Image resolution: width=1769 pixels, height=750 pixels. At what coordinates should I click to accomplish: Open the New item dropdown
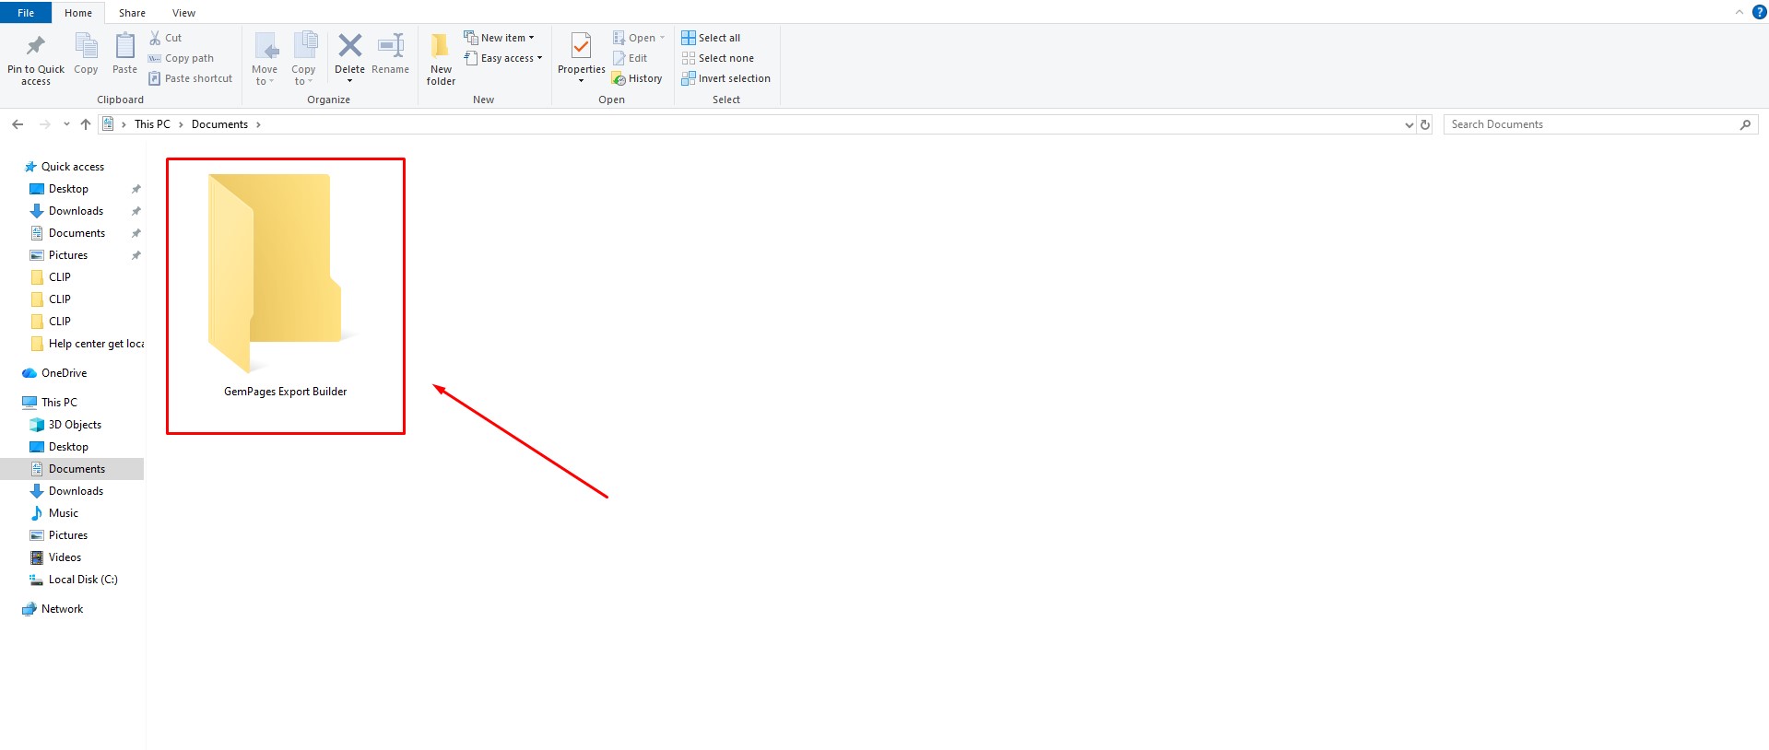click(499, 38)
